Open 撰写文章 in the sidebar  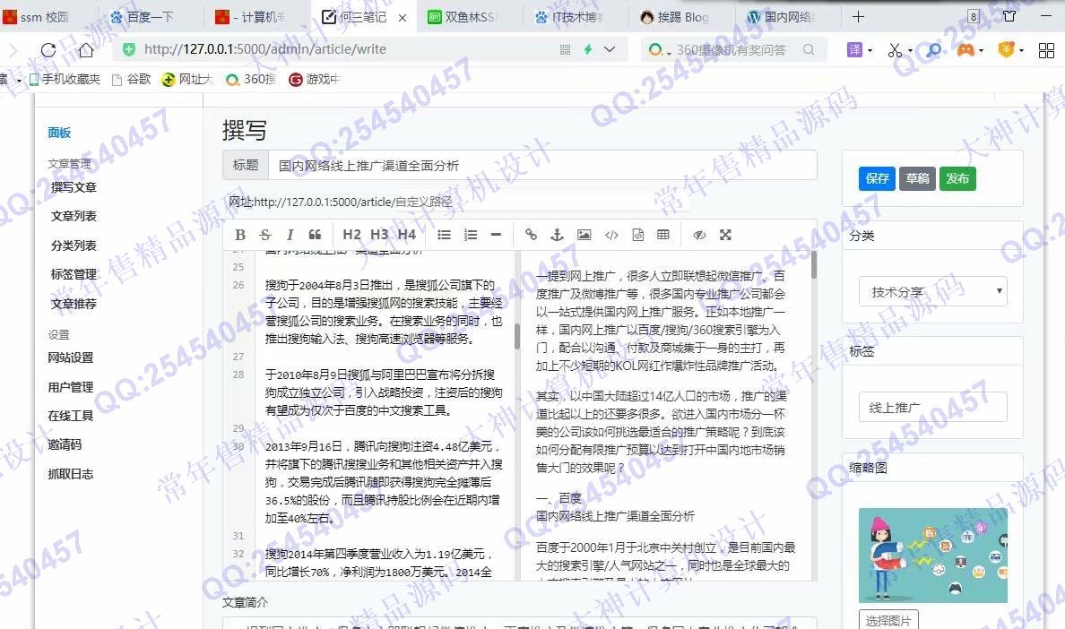click(x=74, y=187)
